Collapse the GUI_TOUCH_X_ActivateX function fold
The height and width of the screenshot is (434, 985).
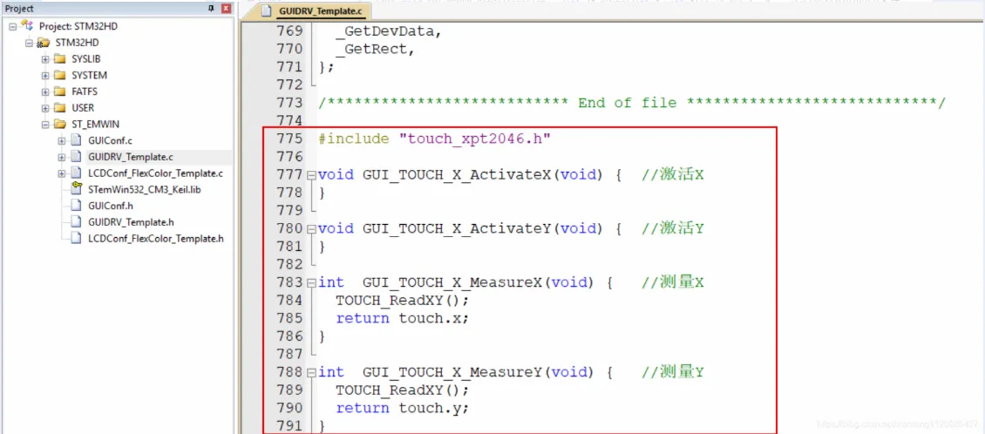[310, 175]
